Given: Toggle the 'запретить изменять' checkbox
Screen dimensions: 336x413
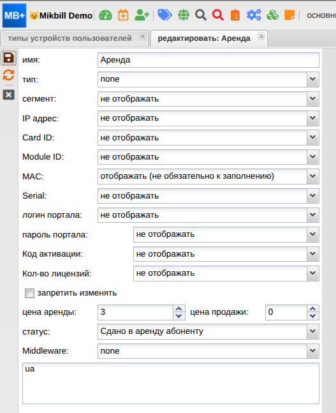Looking at the screenshot, I should [29, 293].
